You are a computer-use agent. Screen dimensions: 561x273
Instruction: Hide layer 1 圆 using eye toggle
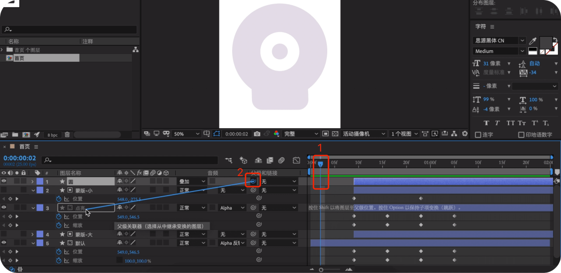(4, 181)
